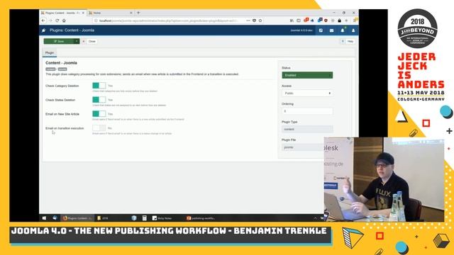
Task: Click the Ordering input field
Action: [x=307, y=111]
